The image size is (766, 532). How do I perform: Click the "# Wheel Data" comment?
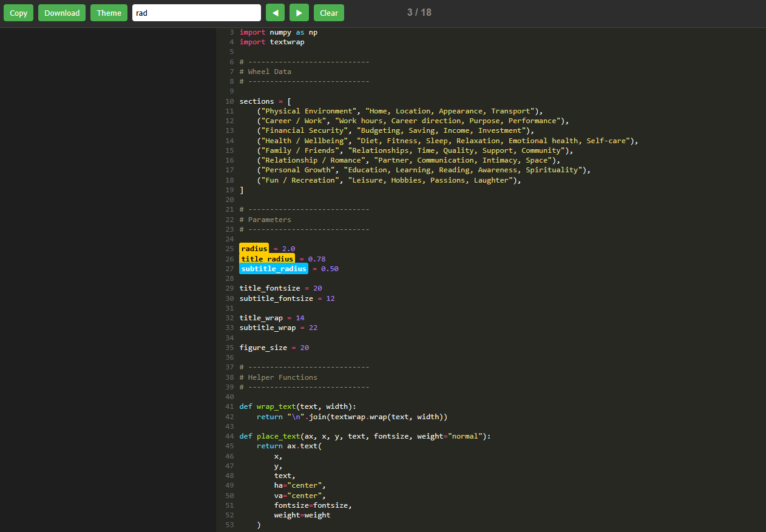coord(265,72)
